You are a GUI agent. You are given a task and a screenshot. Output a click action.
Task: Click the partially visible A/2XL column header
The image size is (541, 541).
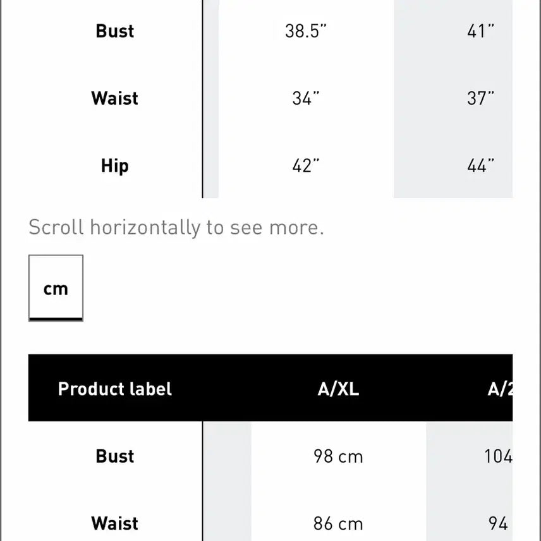click(x=499, y=389)
